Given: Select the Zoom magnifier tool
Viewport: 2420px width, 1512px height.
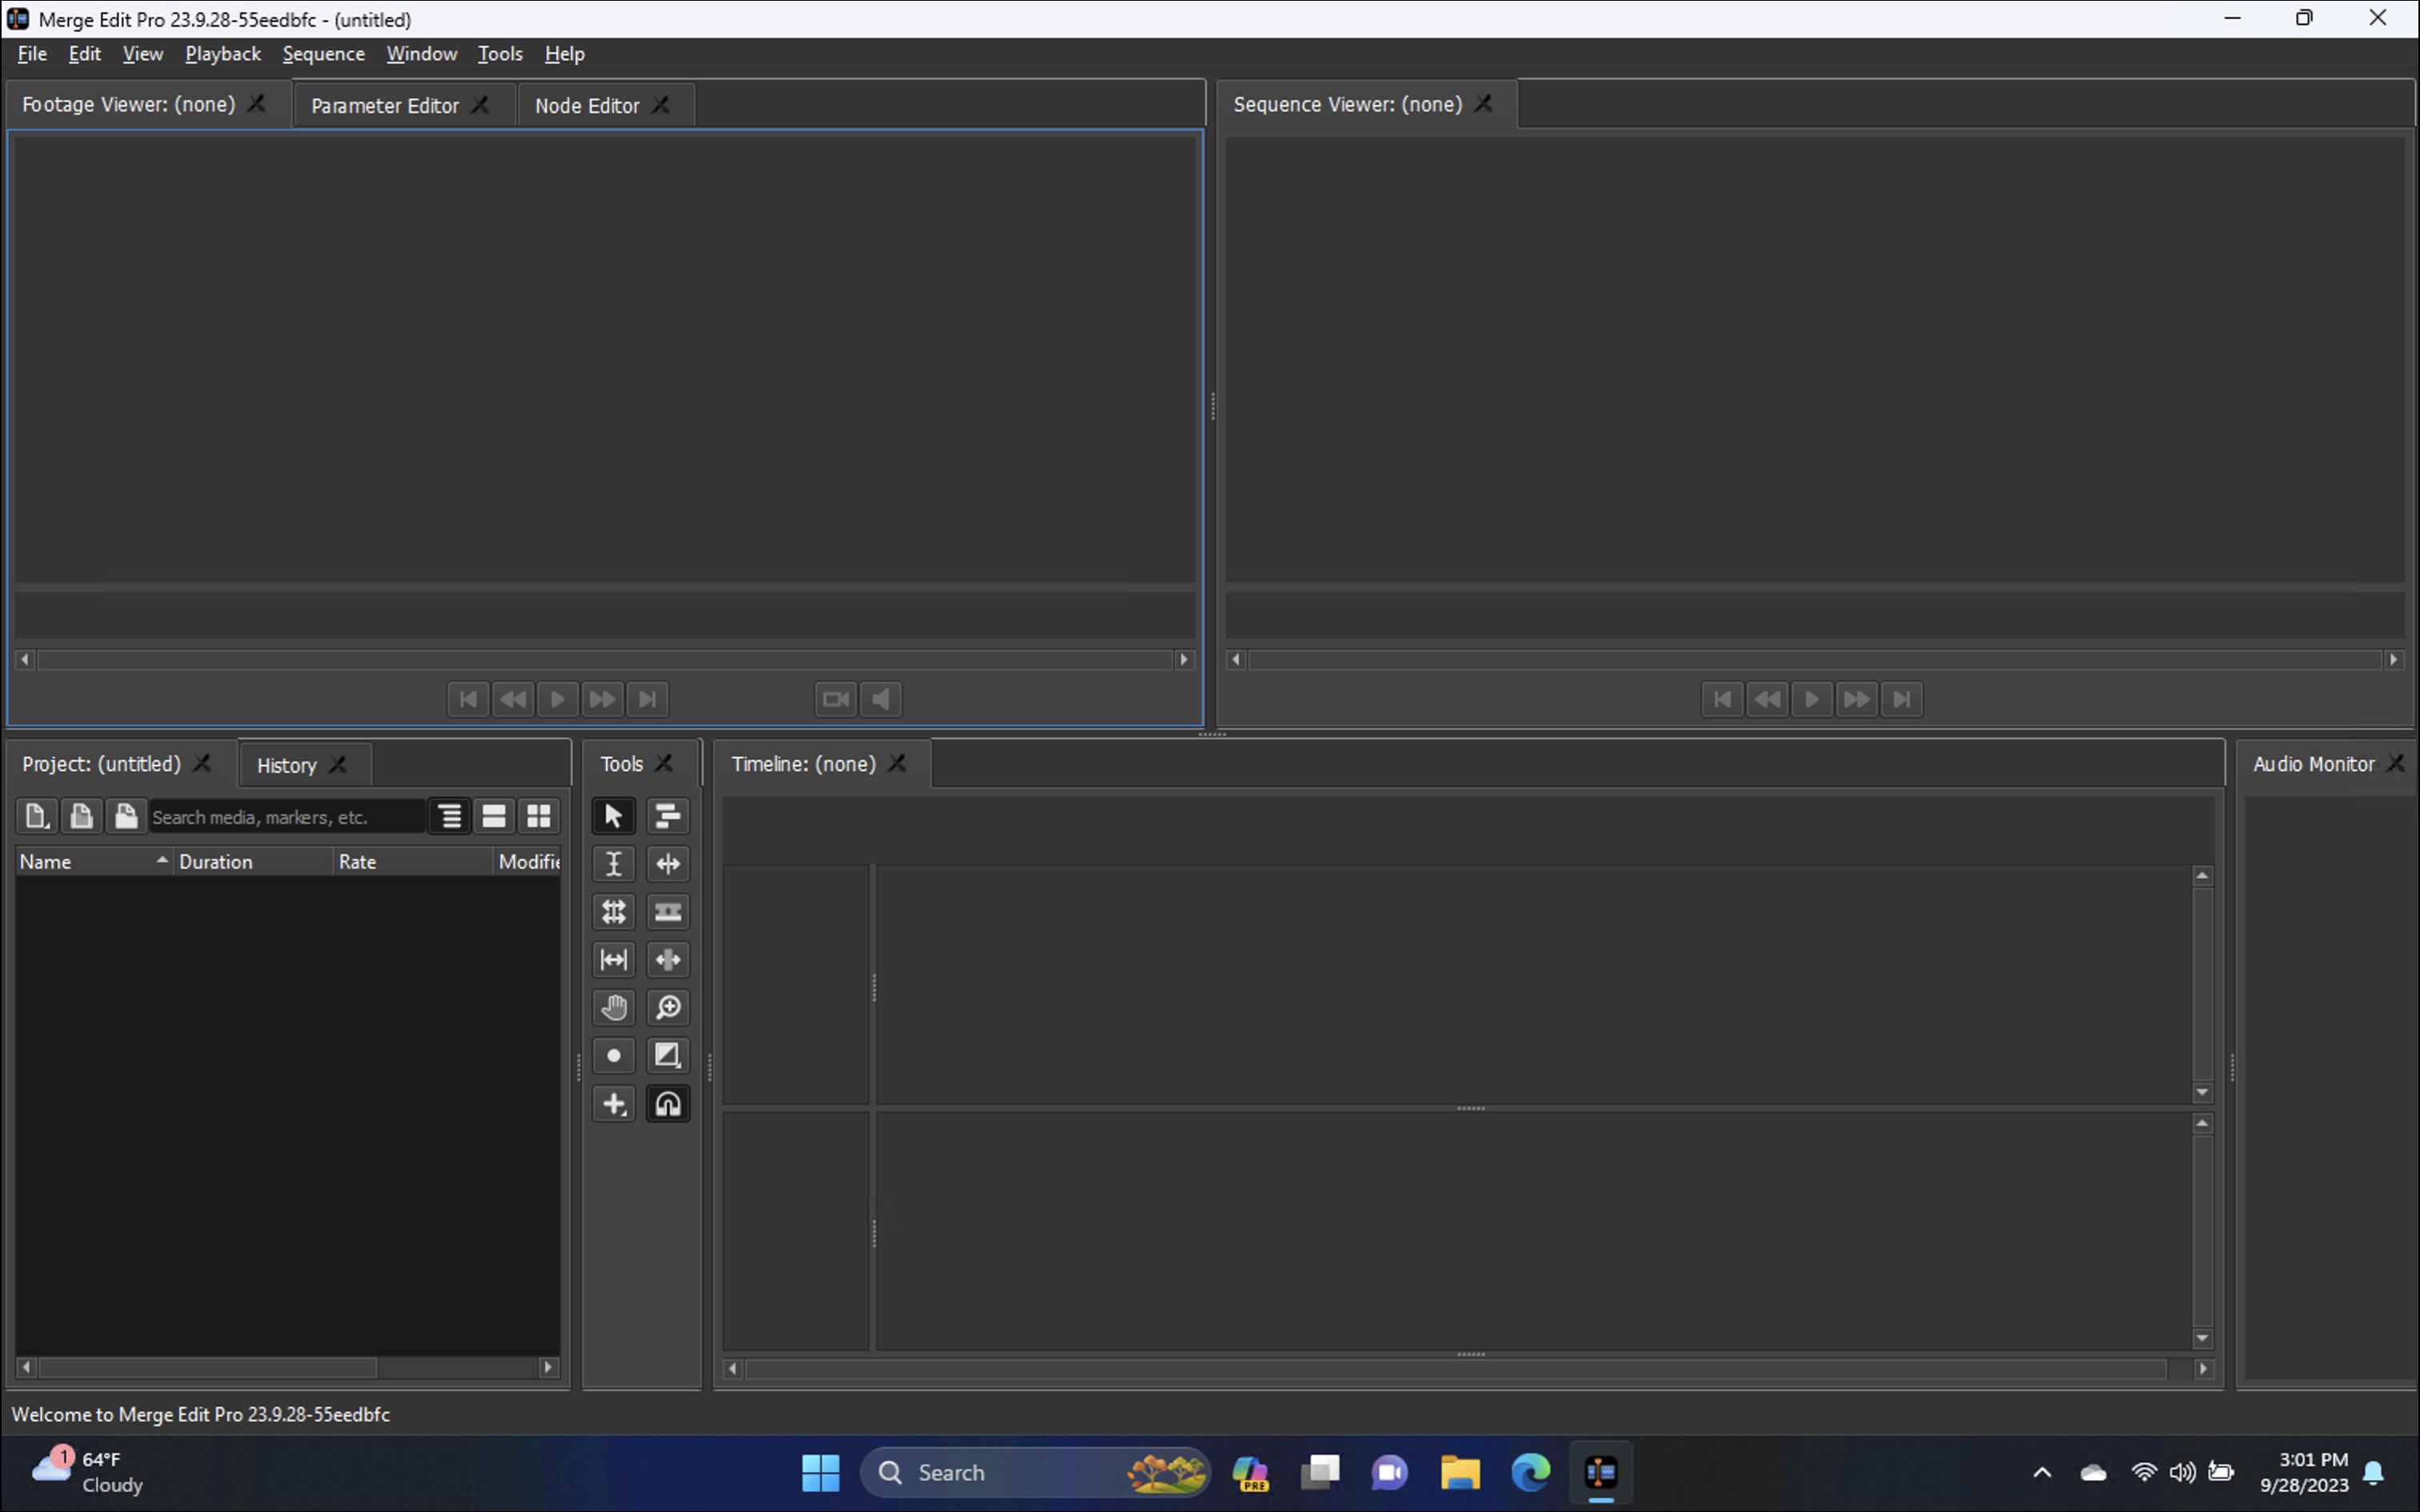Looking at the screenshot, I should (x=667, y=1007).
